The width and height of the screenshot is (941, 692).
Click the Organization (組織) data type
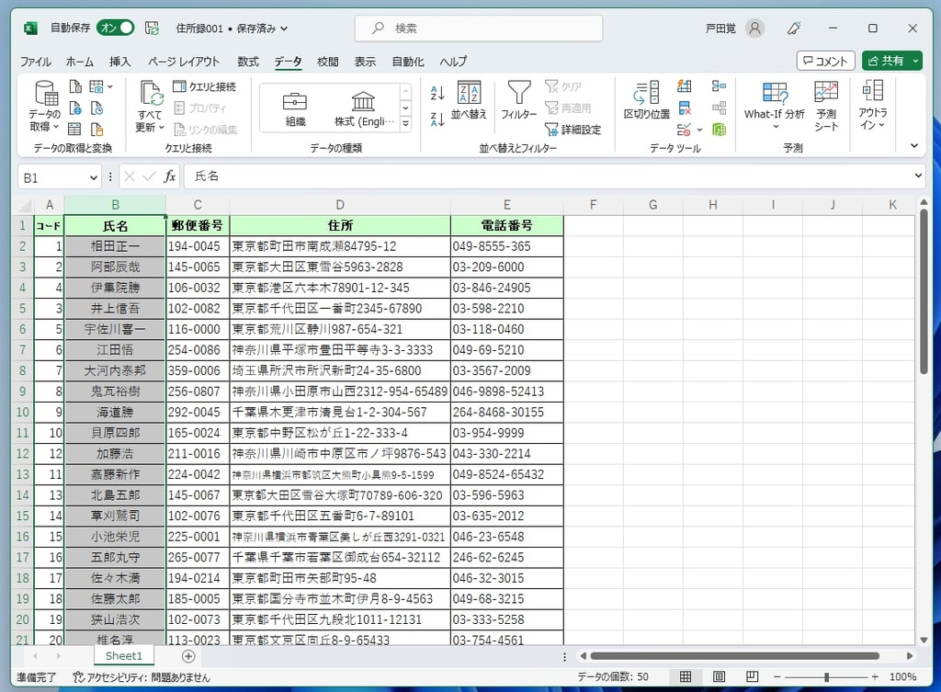click(x=295, y=108)
